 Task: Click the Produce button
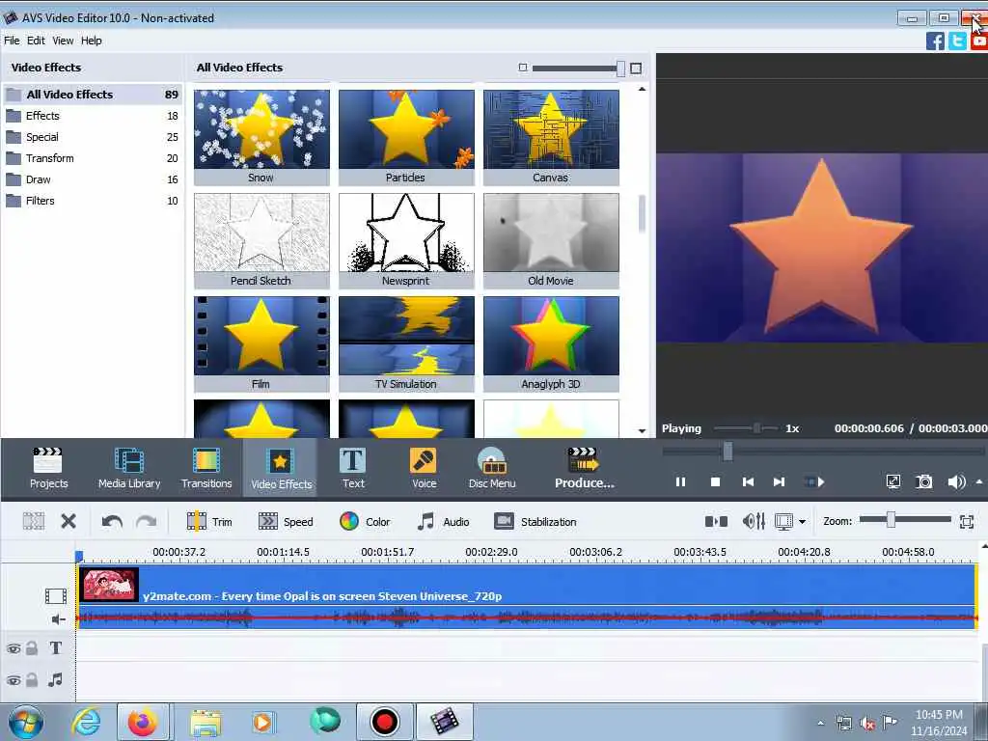click(584, 468)
